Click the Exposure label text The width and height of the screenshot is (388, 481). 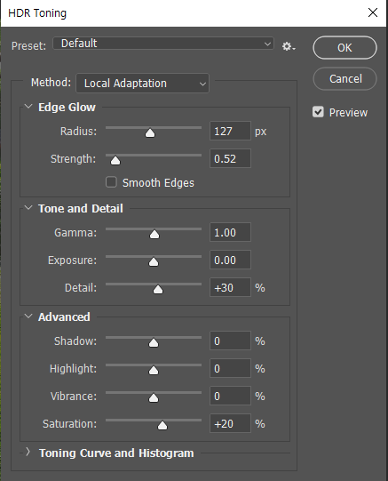click(x=72, y=261)
